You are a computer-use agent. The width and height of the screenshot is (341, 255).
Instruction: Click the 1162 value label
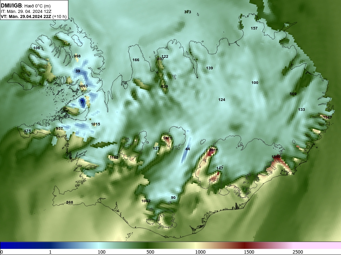(114, 157)
